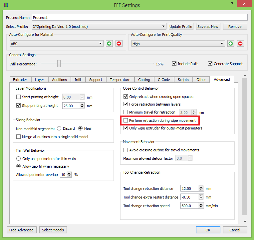
Task: Click the help question mark icon
Action: tap(232, 4)
